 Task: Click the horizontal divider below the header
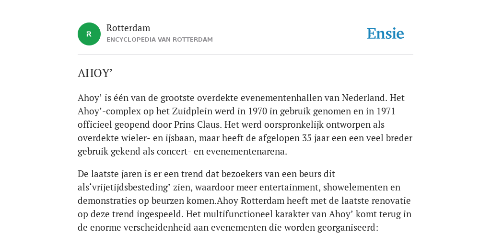pyautogui.click(x=245, y=55)
